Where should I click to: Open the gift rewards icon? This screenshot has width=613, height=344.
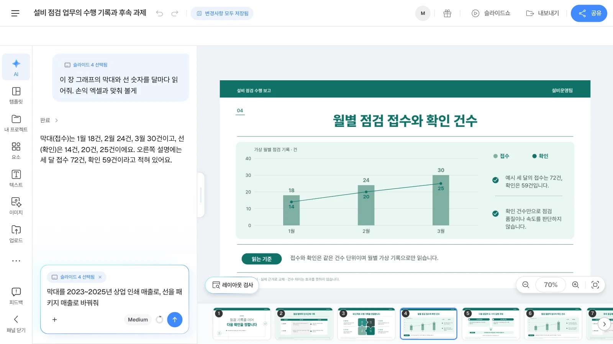(447, 13)
